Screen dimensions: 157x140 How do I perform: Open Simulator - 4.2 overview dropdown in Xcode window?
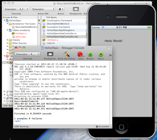click(16, 9)
